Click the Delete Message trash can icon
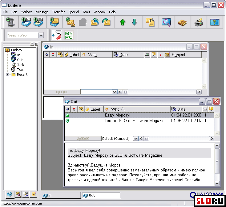 click(x=10, y=22)
